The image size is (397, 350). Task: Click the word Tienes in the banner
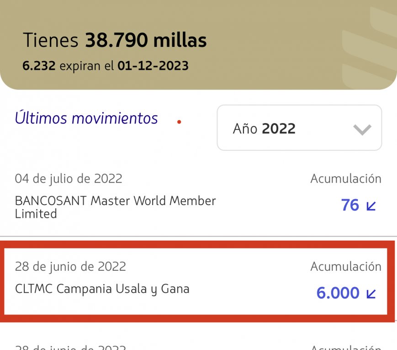click(x=51, y=41)
